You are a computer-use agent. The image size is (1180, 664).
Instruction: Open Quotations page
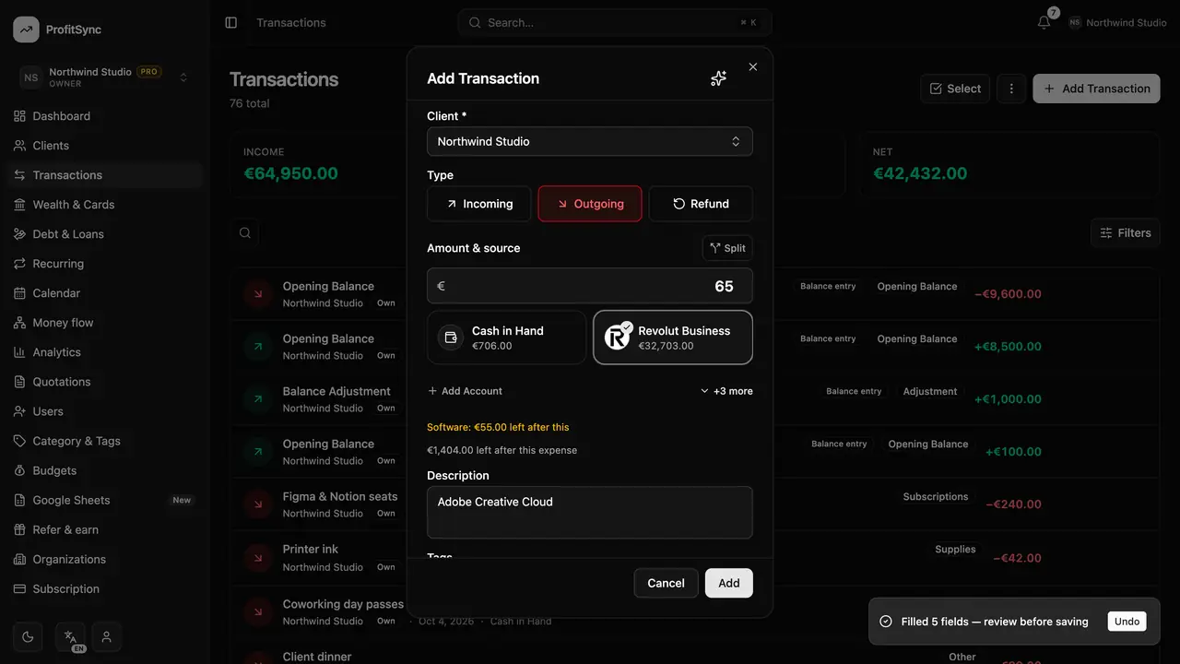coord(103,382)
